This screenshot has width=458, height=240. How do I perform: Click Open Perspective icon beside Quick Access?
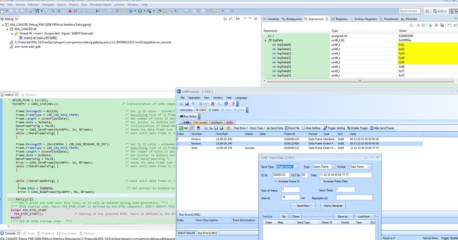[x=427, y=11]
